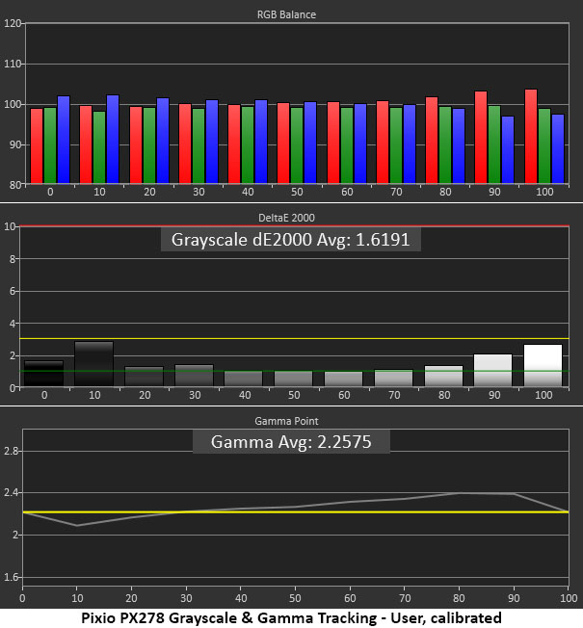Click the blue bar at 90 in RGB Balance
583x628 pixels.
tap(508, 150)
